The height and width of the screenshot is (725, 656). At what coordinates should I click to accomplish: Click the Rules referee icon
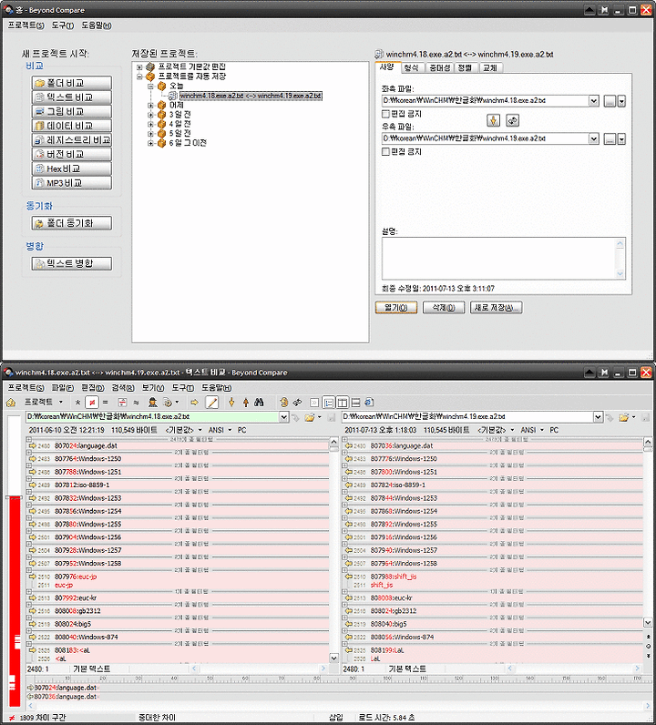(153, 403)
